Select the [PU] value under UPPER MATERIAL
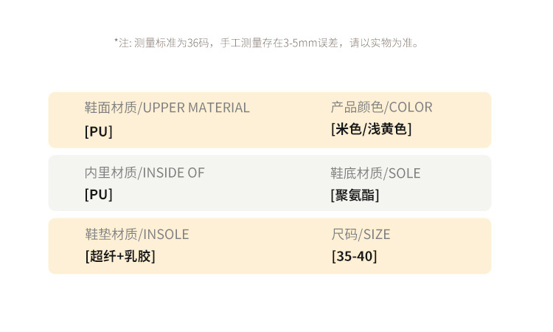Viewport: 553px width, 332px height. tap(99, 131)
